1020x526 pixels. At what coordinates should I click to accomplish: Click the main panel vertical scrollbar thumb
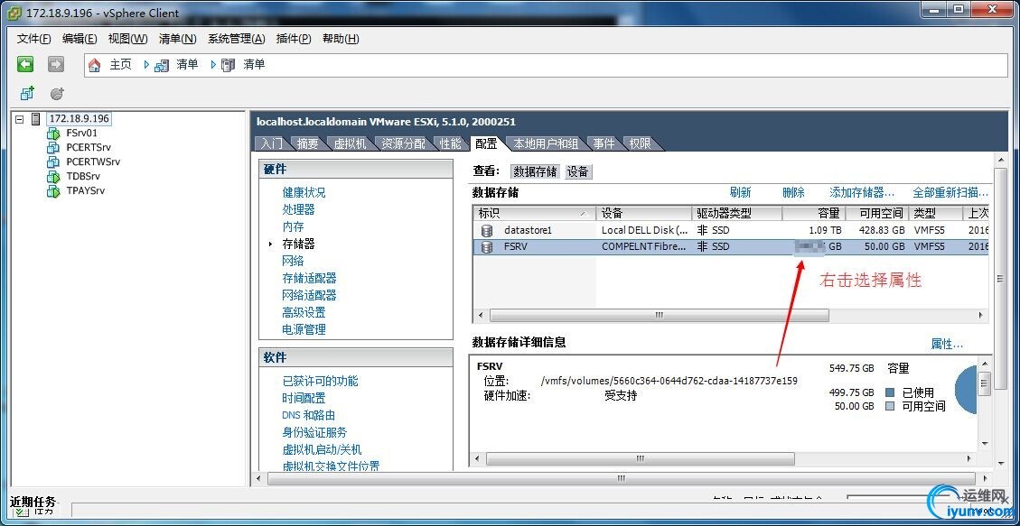click(1001, 279)
